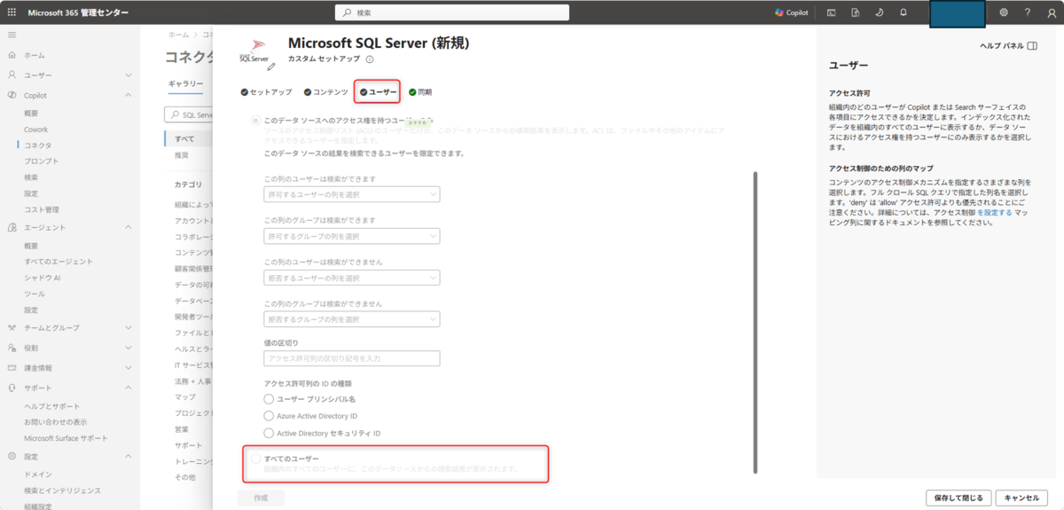Switch to the ギャラリー tab
1064x510 pixels.
tap(186, 83)
